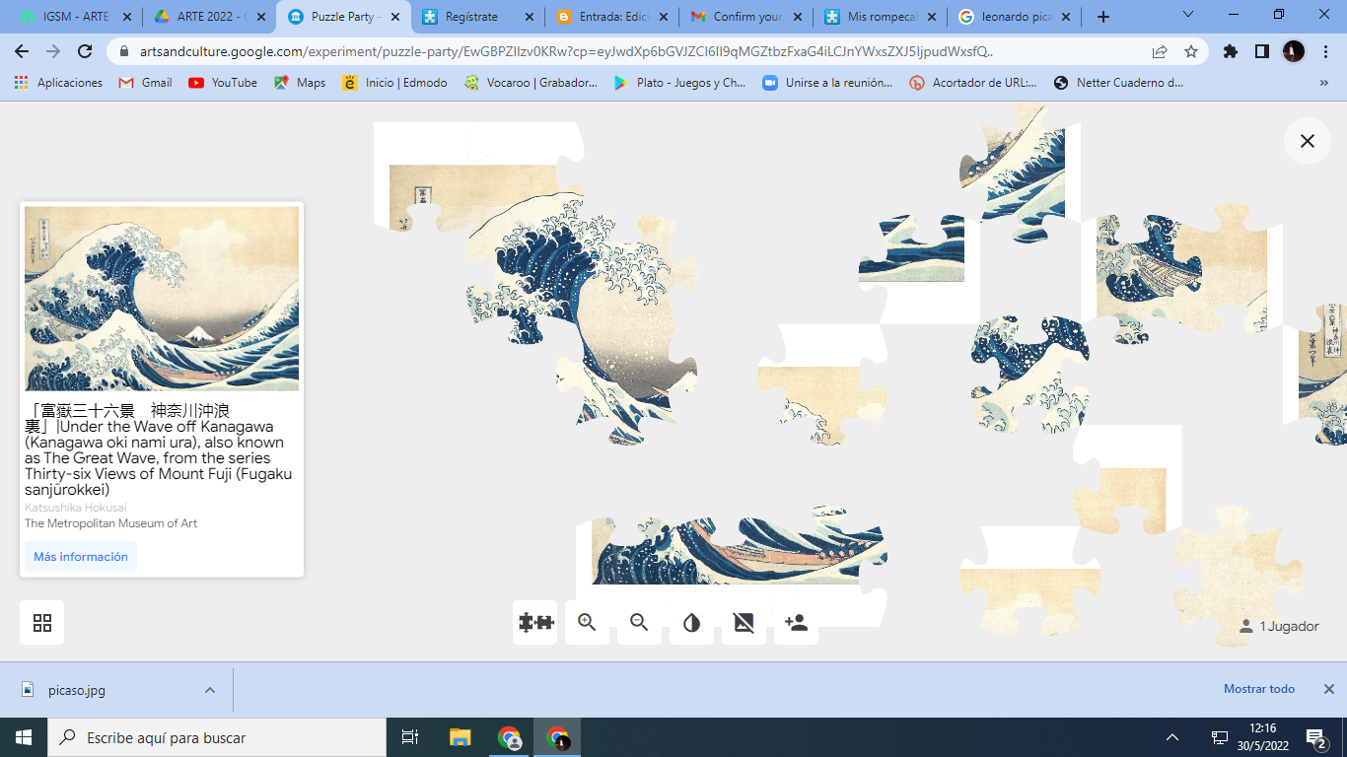Click Katsushika Hokusai artist name

[x=76, y=508]
